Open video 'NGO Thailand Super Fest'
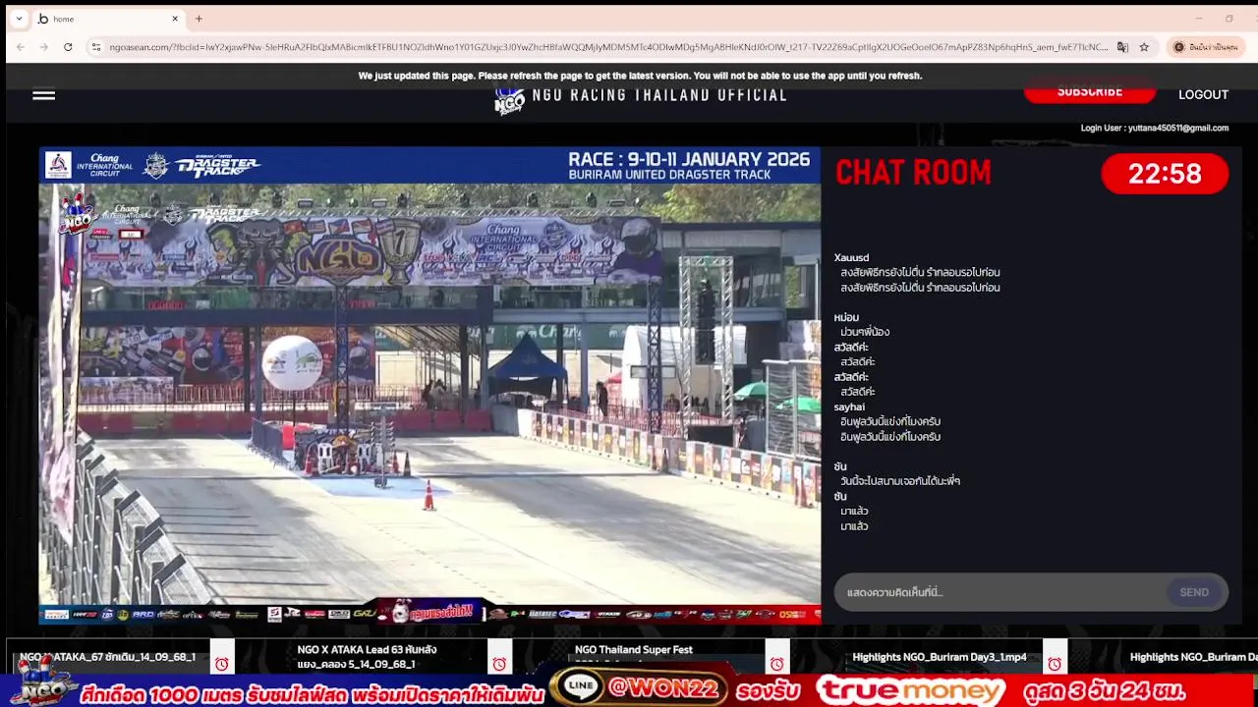This screenshot has width=1258, height=707. point(634,650)
